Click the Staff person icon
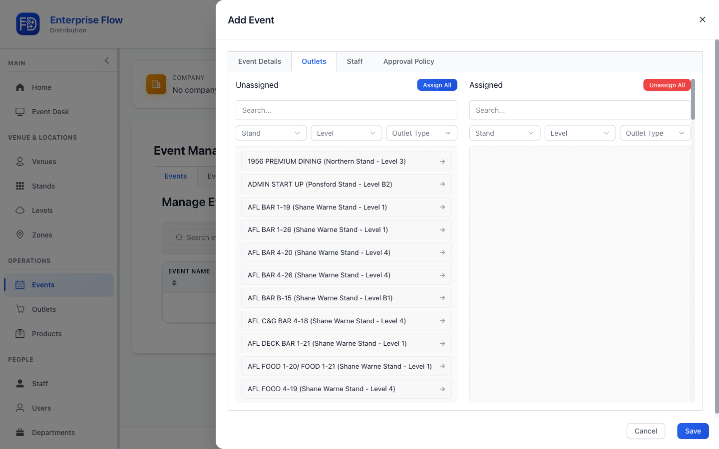The width and height of the screenshot is (719, 449). click(20, 384)
